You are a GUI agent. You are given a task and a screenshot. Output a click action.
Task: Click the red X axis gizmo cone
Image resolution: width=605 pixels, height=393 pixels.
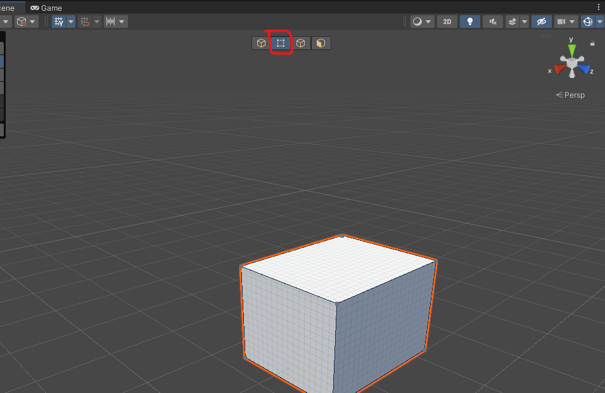559,68
